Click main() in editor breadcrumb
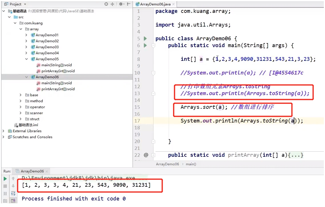 click(x=191, y=164)
